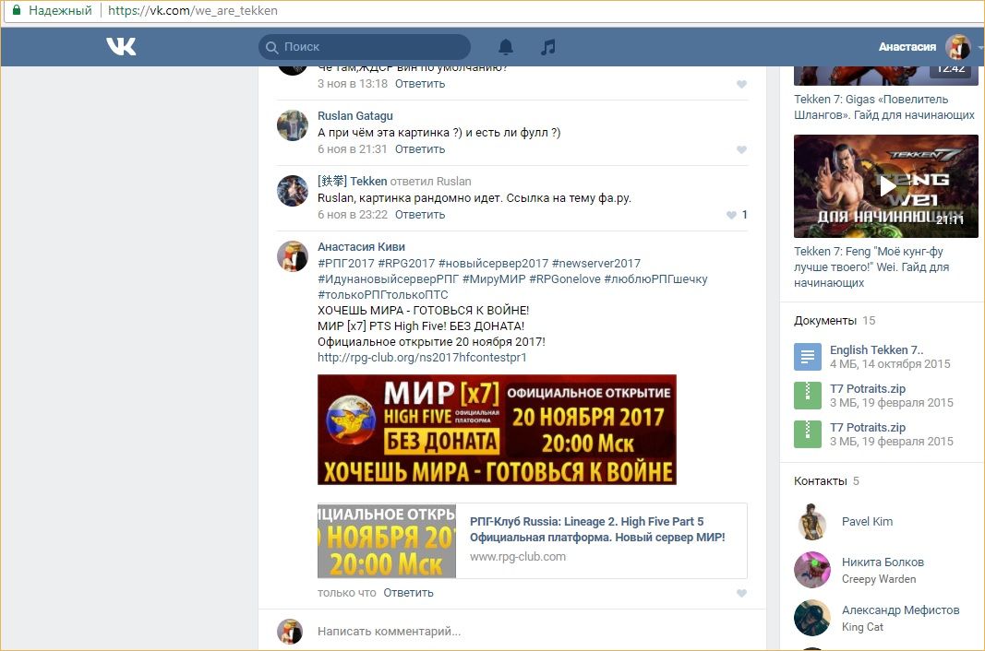Focus the Поиск search field
This screenshot has width=985, height=651.
tap(365, 47)
